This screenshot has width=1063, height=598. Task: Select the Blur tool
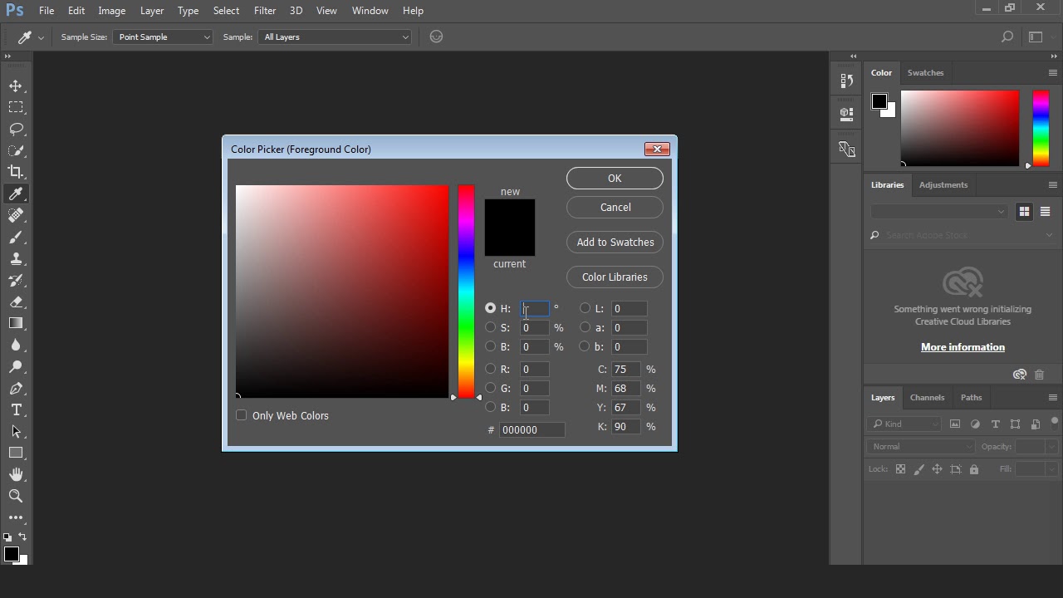pyautogui.click(x=16, y=345)
